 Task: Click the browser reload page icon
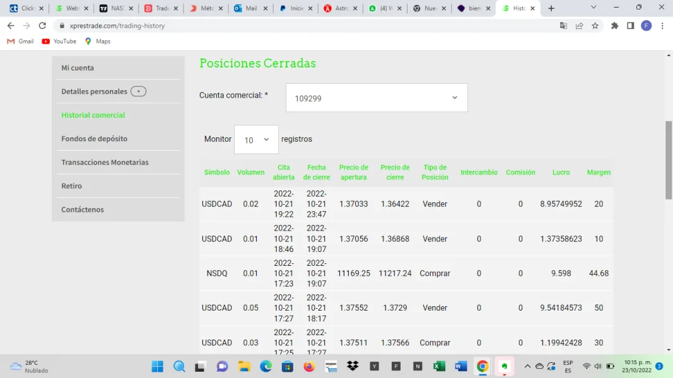42,26
